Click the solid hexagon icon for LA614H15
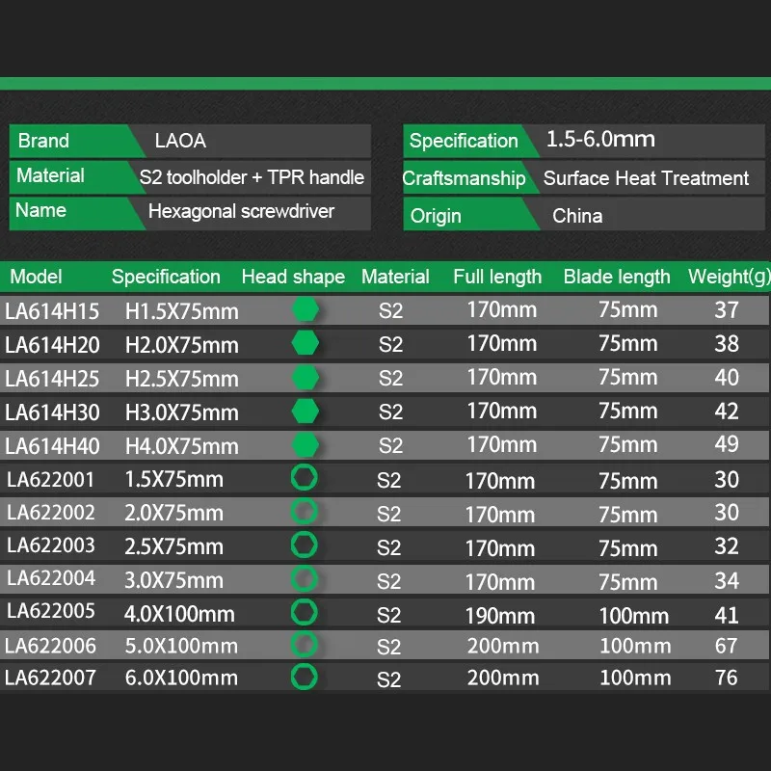This screenshot has width=771, height=771. [x=305, y=309]
